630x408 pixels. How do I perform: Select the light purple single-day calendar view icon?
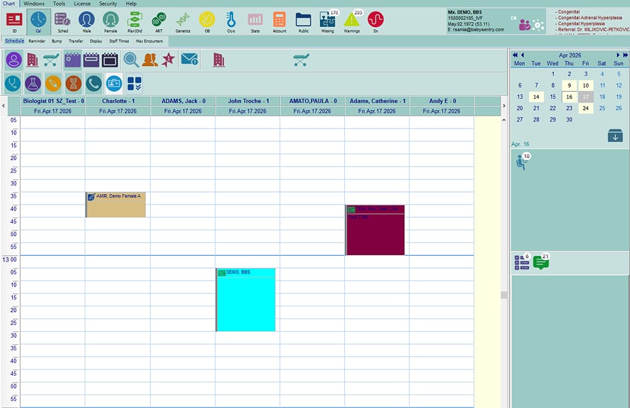(x=73, y=60)
